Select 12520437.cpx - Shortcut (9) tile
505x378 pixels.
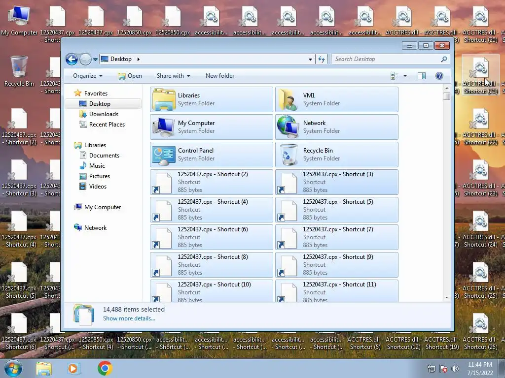pyautogui.click(x=337, y=265)
